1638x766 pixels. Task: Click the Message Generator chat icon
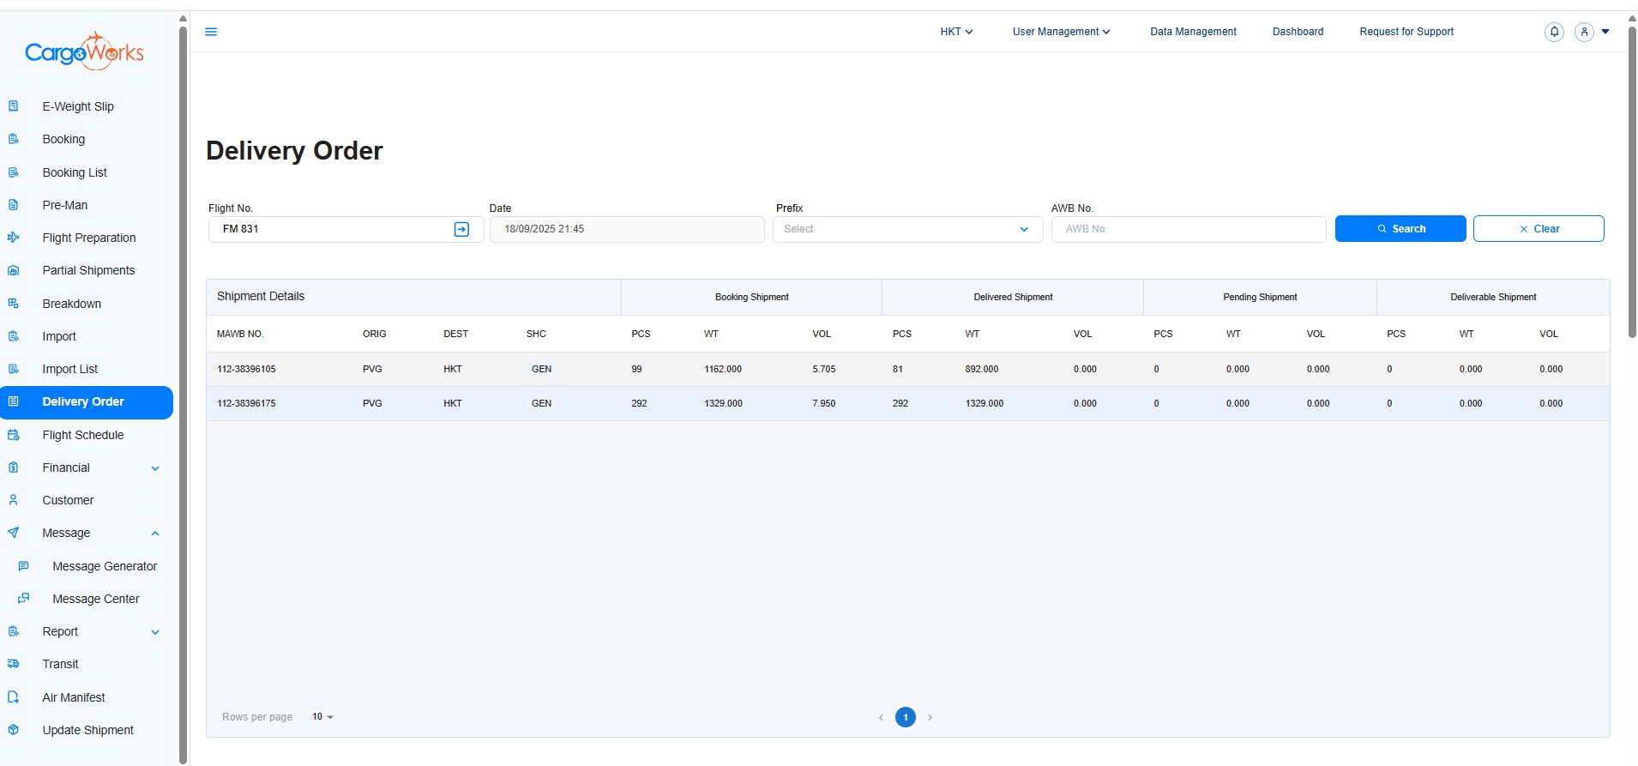click(23, 566)
